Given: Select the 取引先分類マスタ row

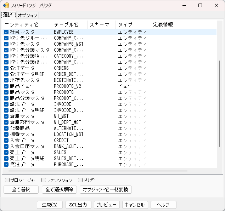Looking at the screenshot, I should coord(109,50).
